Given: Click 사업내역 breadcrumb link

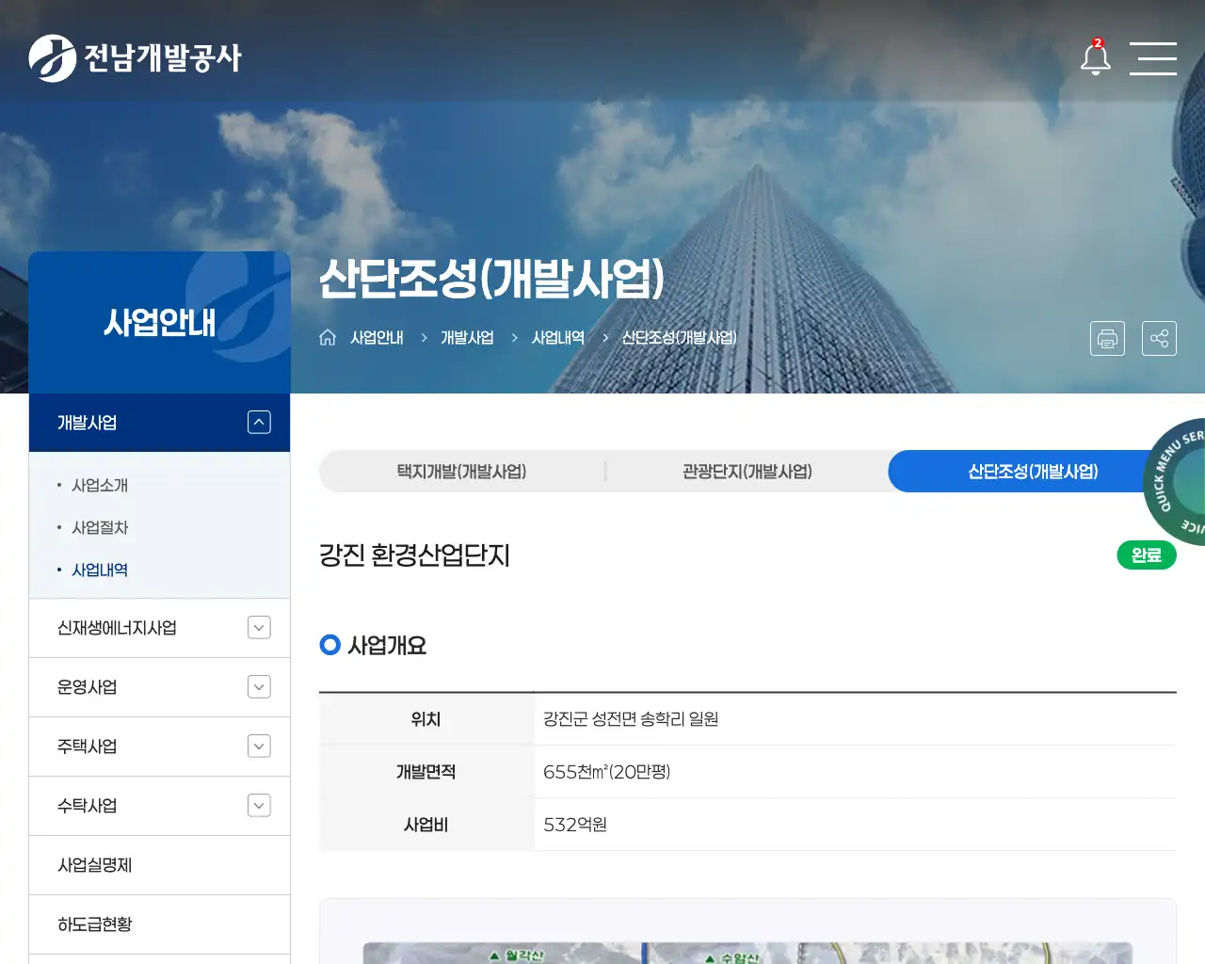Looking at the screenshot, I should point(558,337).
